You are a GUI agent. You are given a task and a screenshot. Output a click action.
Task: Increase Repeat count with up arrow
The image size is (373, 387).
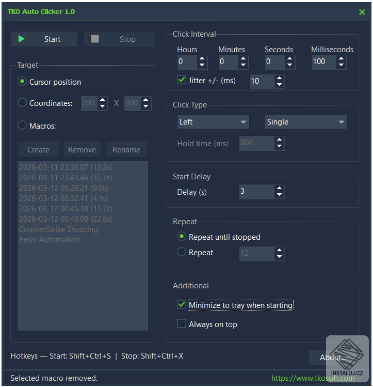[x=280, y=250]
